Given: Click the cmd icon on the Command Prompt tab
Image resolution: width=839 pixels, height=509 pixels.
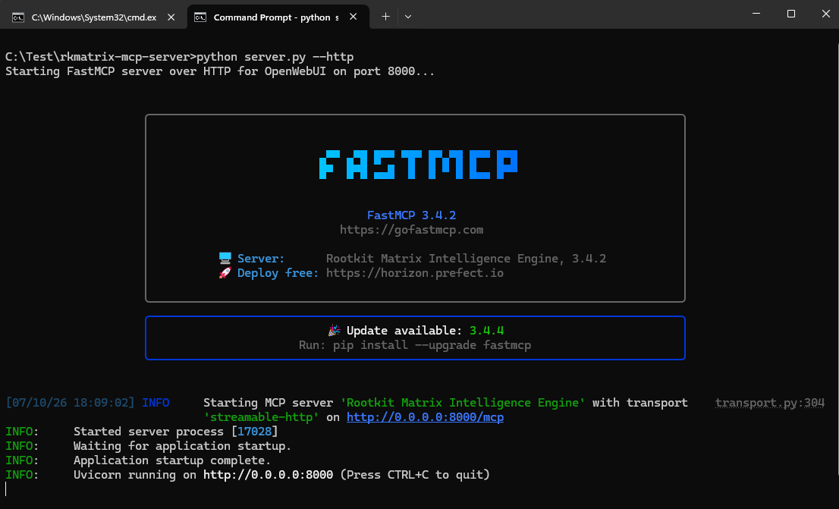Looking at the screenshot, I should [x=200, y=17].
